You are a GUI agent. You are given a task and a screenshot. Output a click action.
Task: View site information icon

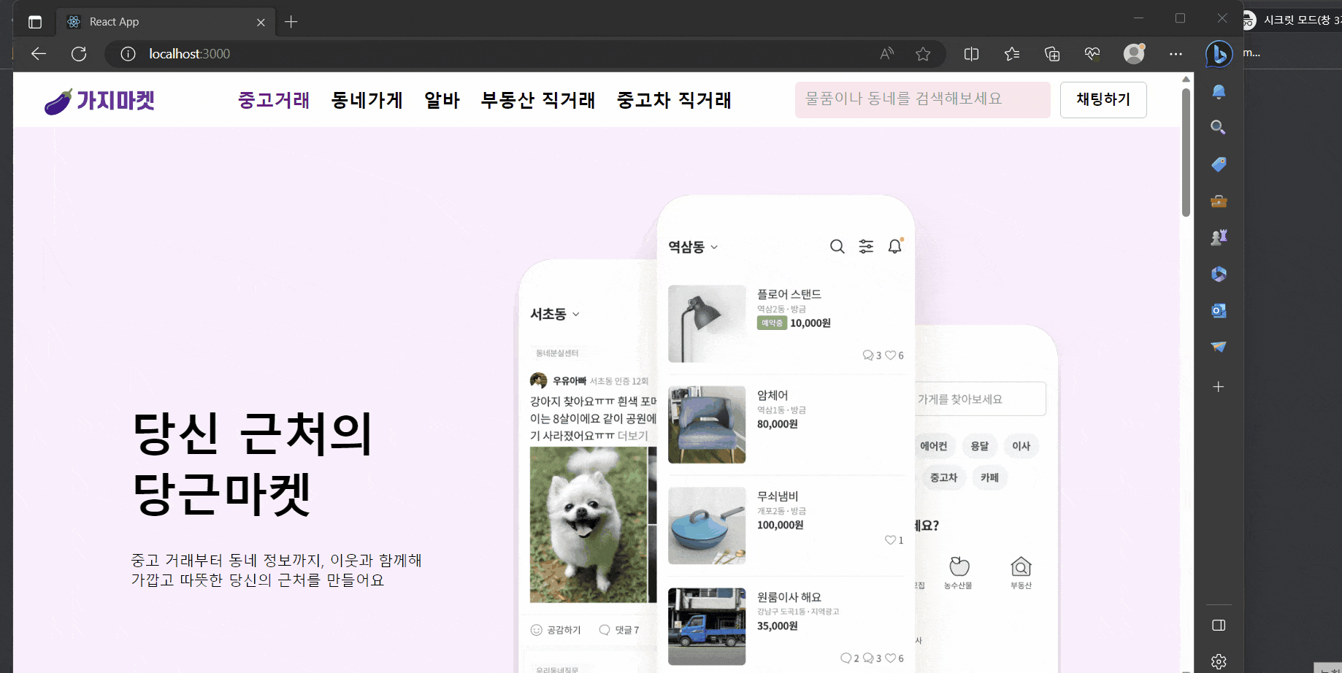click(128, 53)
